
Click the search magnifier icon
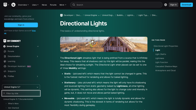pyautogui.click(x=74, y=5)
